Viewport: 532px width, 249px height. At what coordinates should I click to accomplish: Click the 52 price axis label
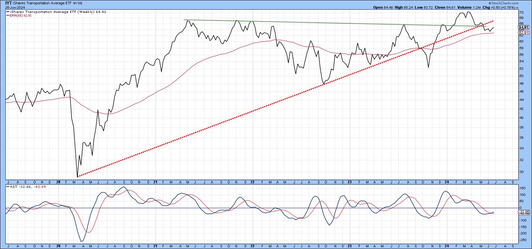pos(521,68)
